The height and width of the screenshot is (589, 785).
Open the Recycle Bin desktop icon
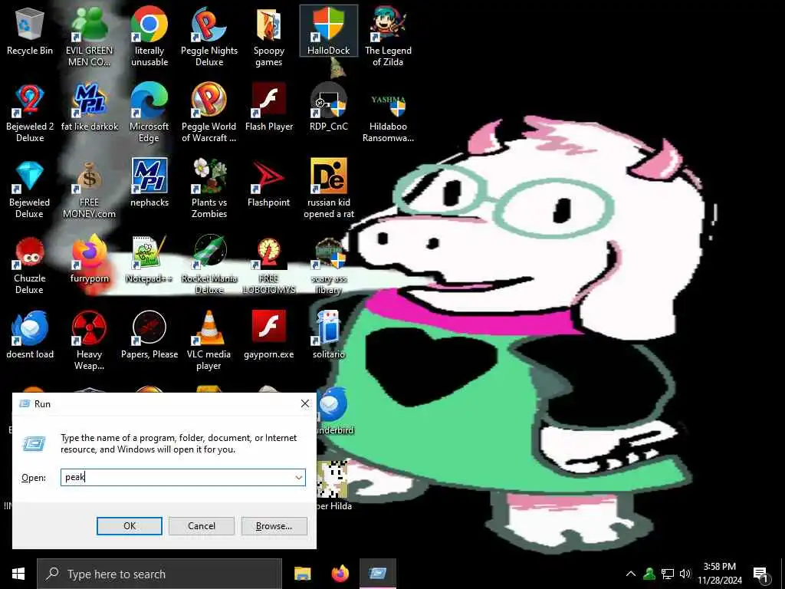(30, 31)
